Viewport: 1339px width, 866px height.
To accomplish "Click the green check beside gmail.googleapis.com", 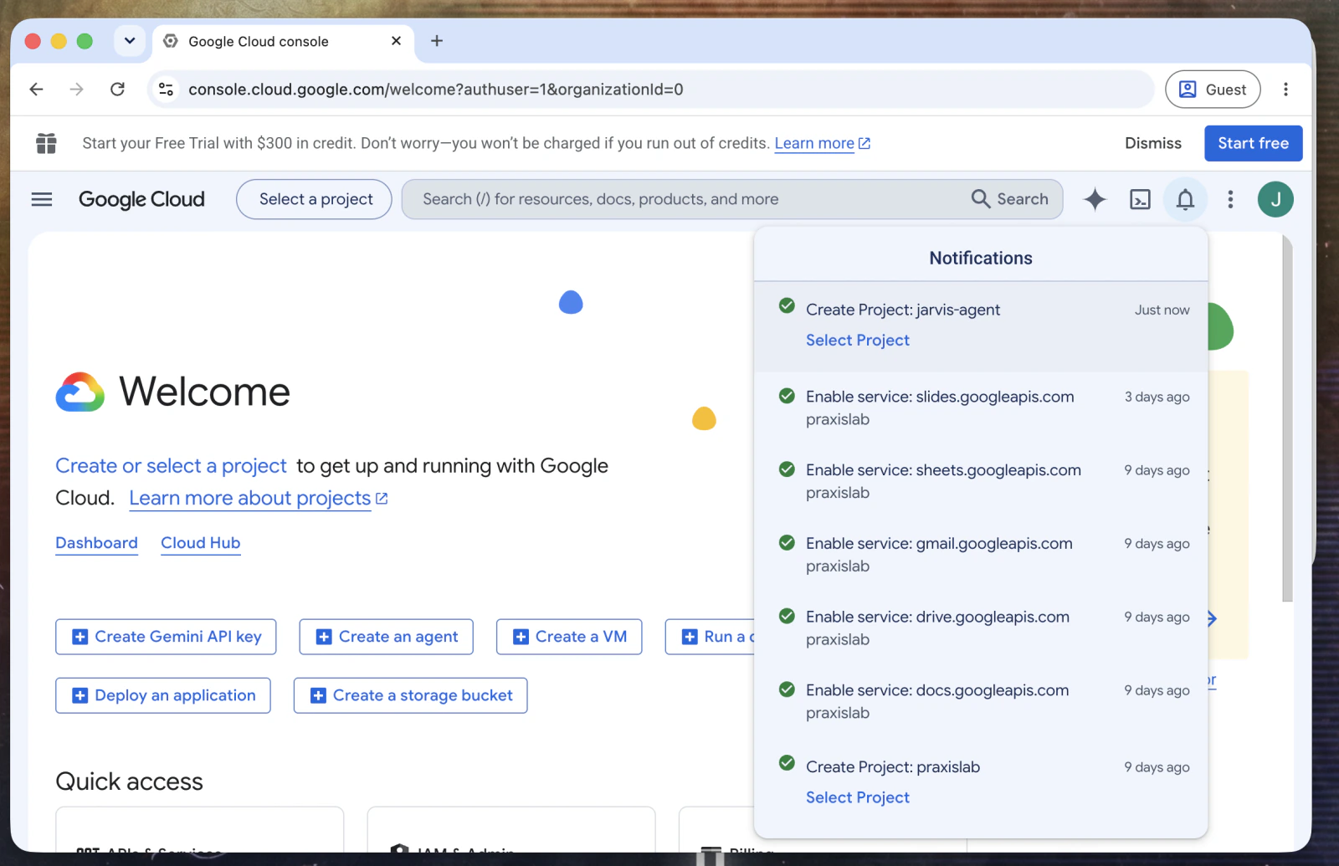I will (x=787, y=543).
